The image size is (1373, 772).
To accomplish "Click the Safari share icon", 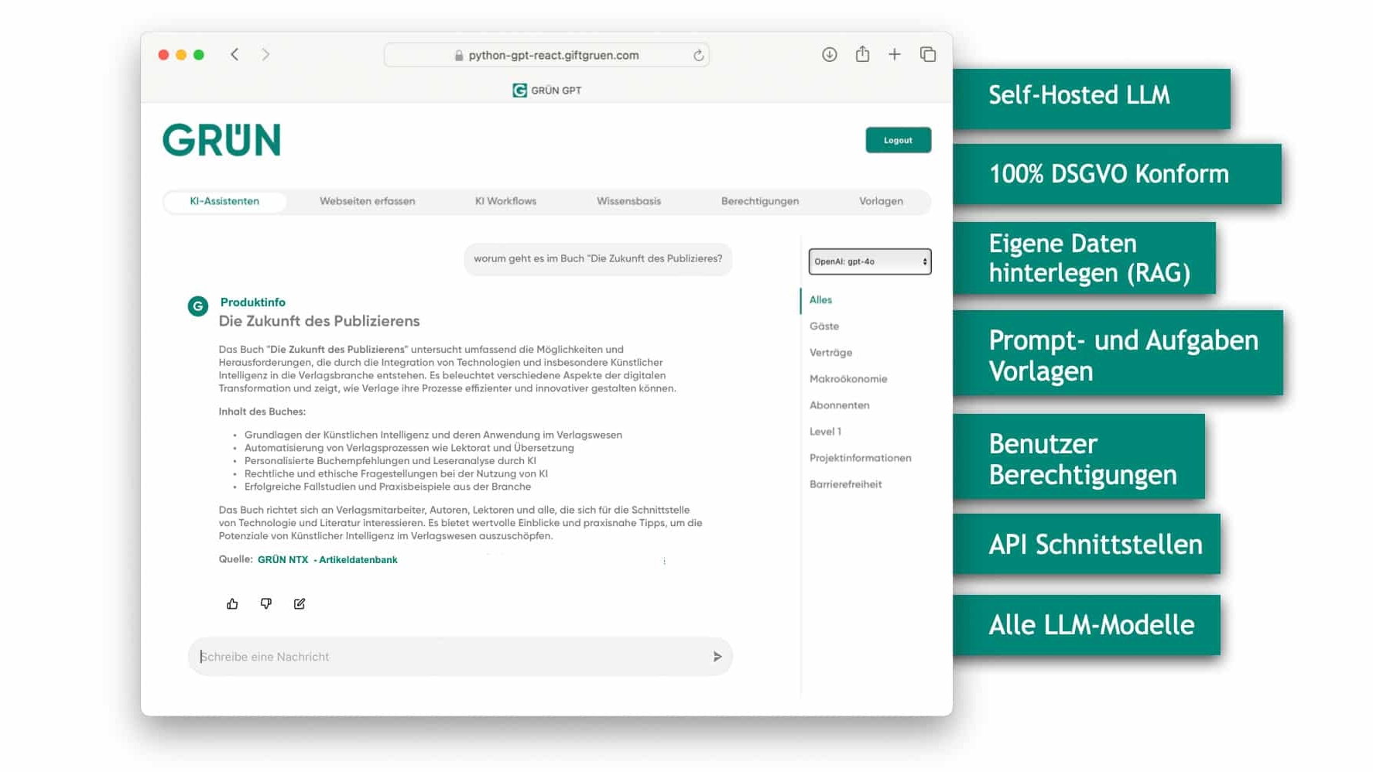I will [862, 53].
